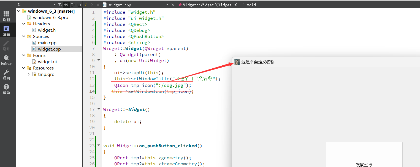Click the filter icon above the project tree
This screenshot has height=167, width=420.
coord(60,5)
